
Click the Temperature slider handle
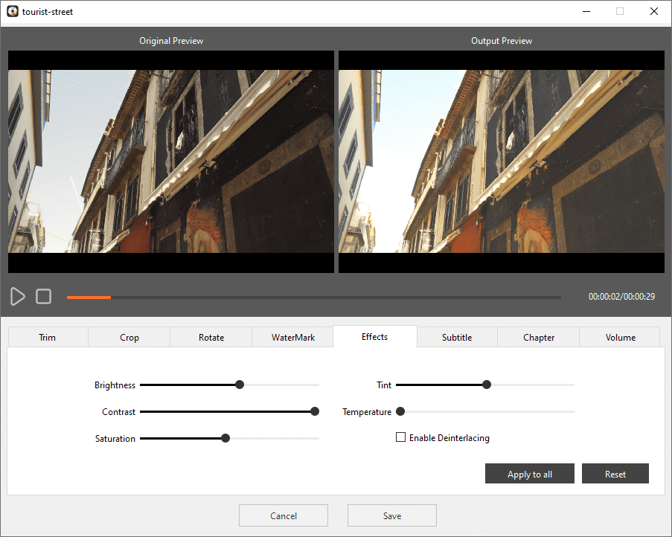click(400, 411)
